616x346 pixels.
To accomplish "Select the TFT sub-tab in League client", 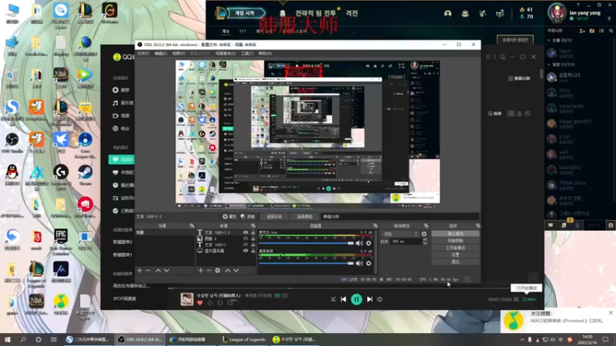I will pyautogui.click(x=243, y=31).
